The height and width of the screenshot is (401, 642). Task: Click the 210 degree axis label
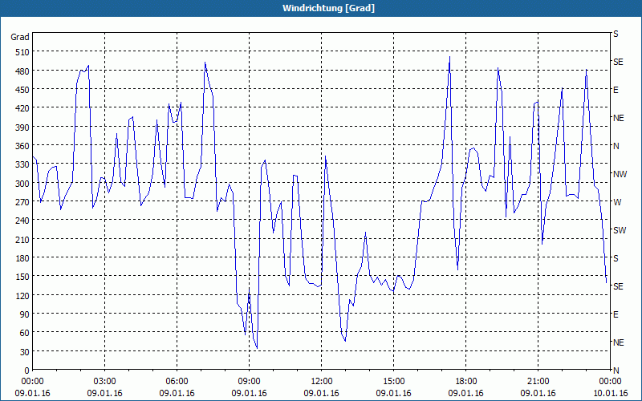(x=22, y=239)
